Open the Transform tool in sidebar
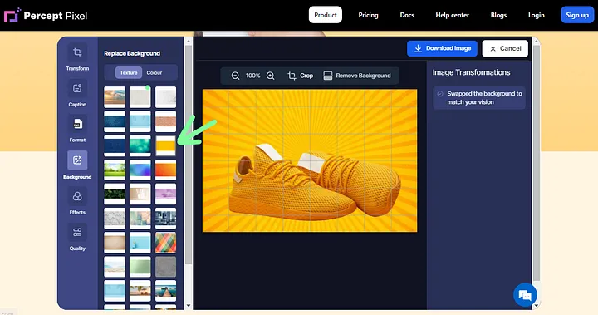Image resolution: width=598 pixels, height=315 pixels. point(77,57)
